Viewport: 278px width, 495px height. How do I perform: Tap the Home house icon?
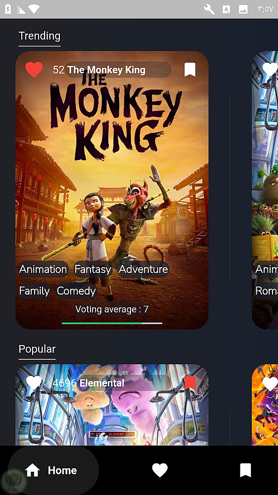pyautogui.click(x=33, y=470)
